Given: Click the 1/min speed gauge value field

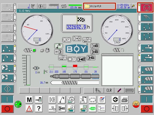Looking at the screenshot, I should click(117, 39).
